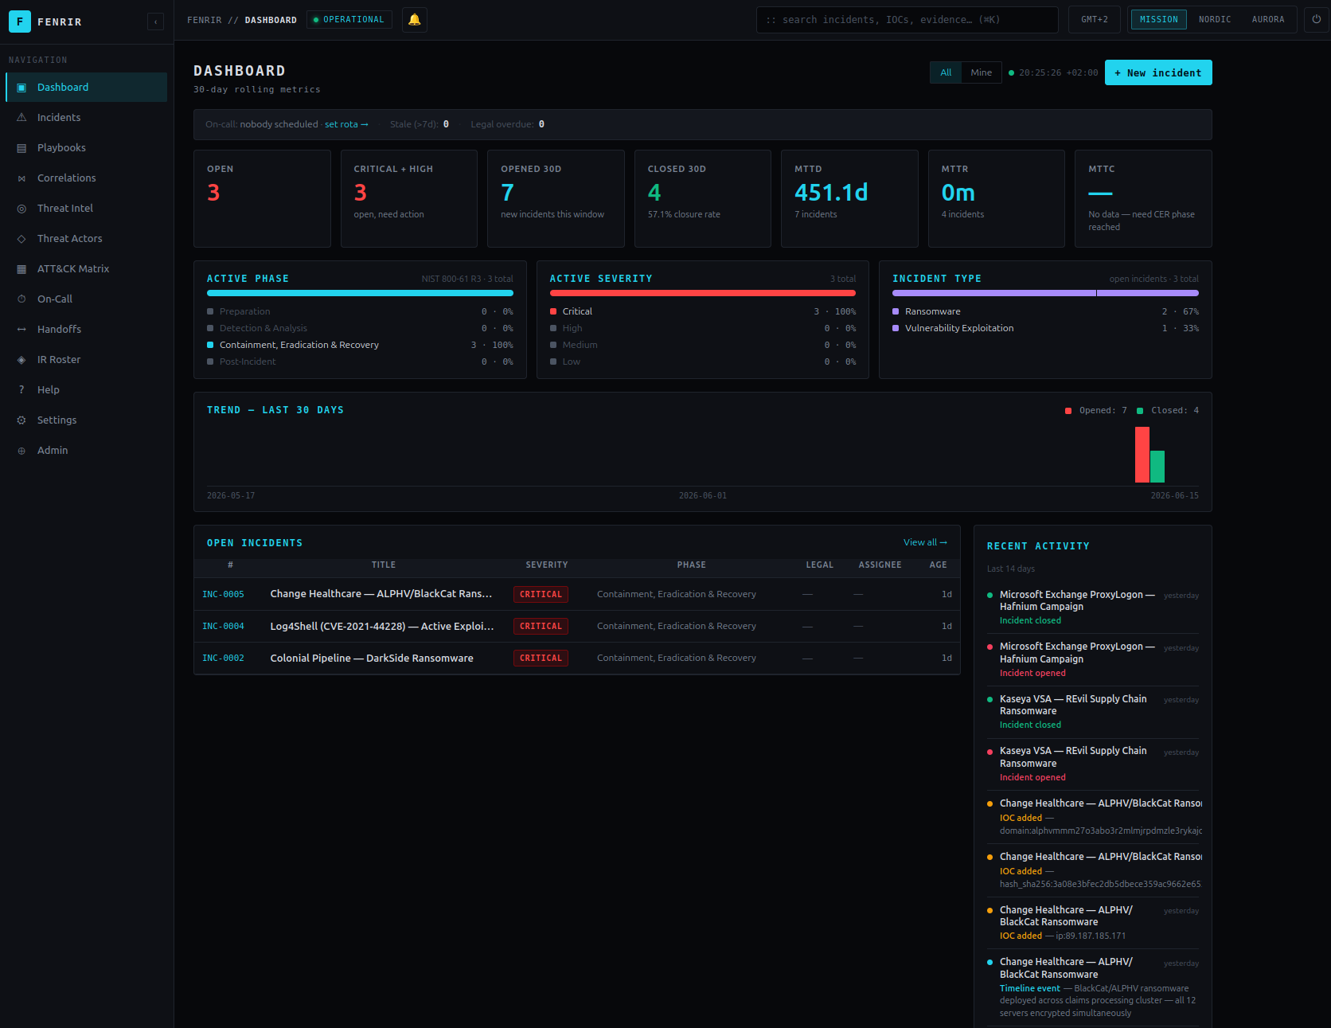This screenshot has width=1331, height=1028.
Task: Click the Help question mark icon
Action: click(21, 390)
